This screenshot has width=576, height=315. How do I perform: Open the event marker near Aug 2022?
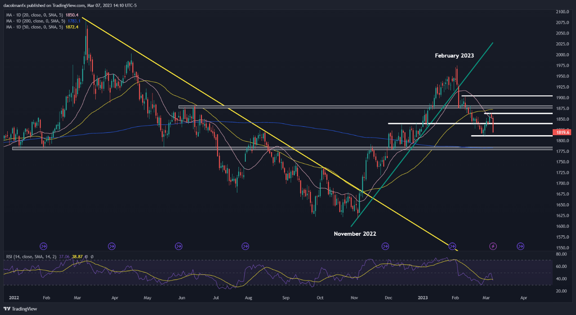click(x=245, y=246)
